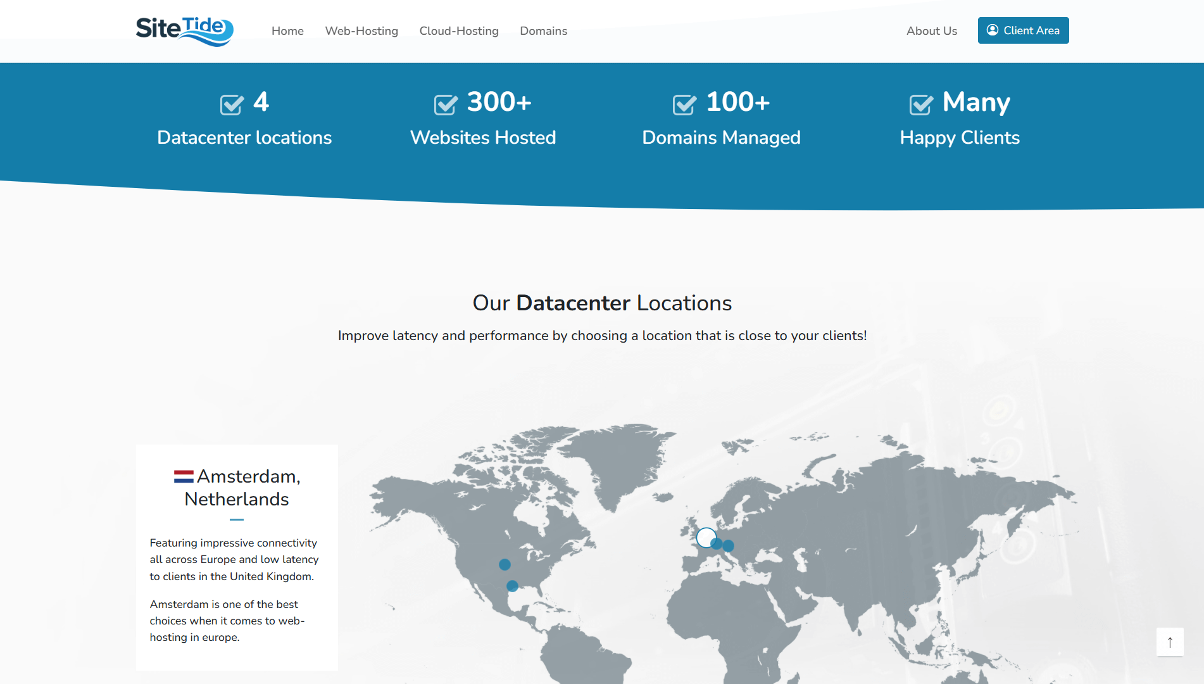Screen dimensions: 1204x684
Task: Select the easternmost blue marker in Europe
Action: (x=729, y=545)
